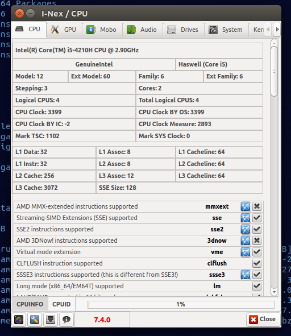This screenshot has width=291, height=336.
Task: Toggle the mmxext support indicator
Action: pos(257,206)
